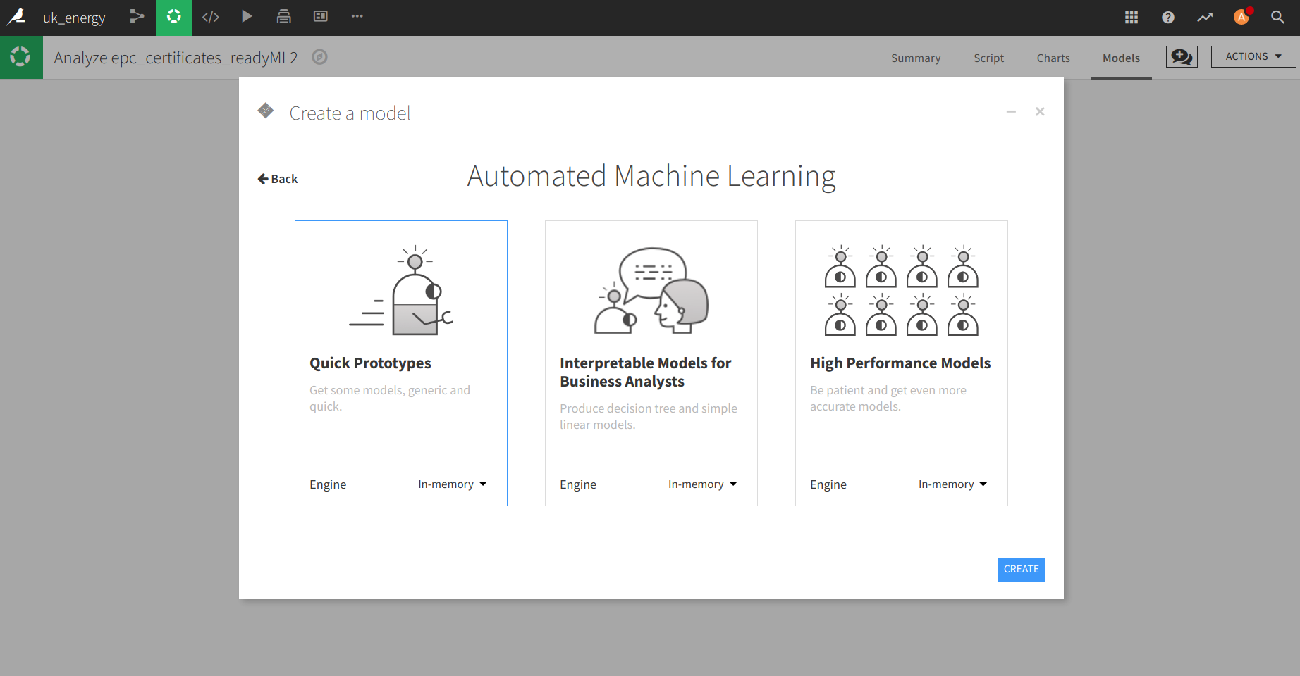Open the discussions chat icon
Screen dimensions: 1300x676
tap(1181, 57)
